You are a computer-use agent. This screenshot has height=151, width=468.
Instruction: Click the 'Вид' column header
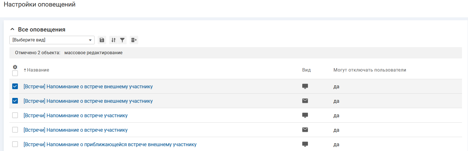coord(306,70)
